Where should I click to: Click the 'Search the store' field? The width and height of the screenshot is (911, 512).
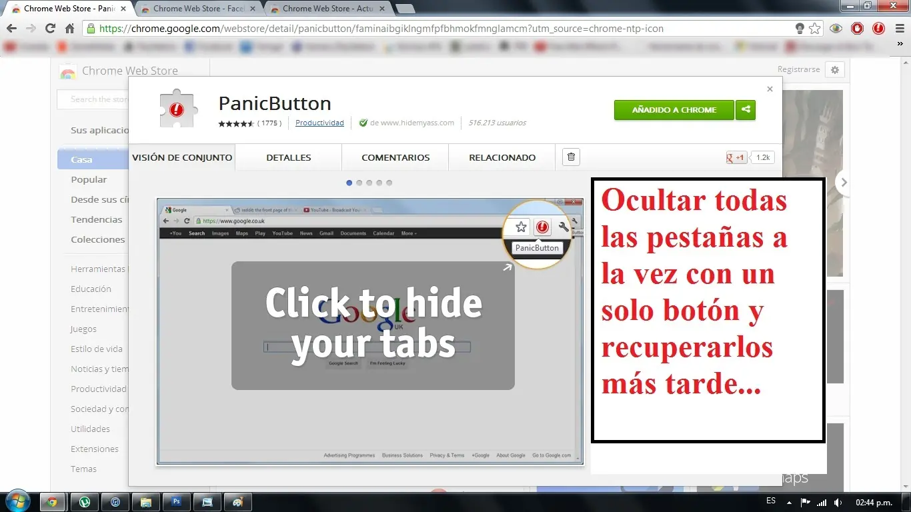(93, 99)
